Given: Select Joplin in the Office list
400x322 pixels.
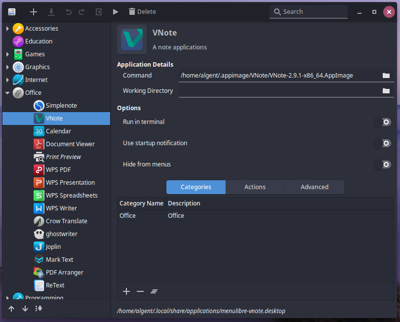Looking at the screenshot, I should click(x=53, y=247).
